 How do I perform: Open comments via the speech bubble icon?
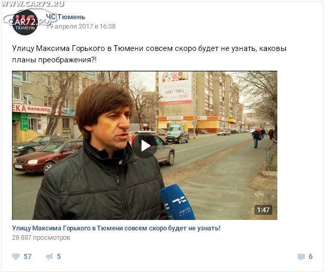point(301,257)
